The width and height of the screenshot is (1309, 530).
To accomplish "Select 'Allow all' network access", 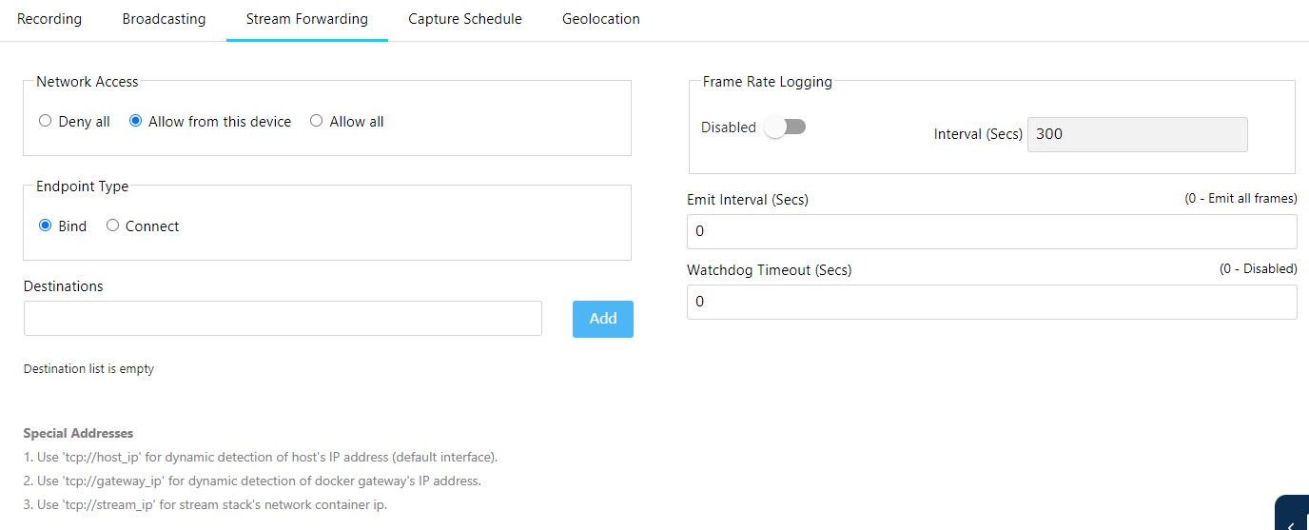I will [317, 122].
